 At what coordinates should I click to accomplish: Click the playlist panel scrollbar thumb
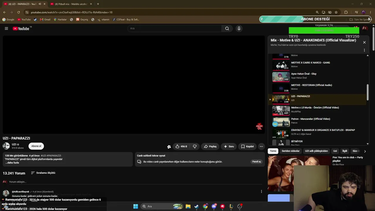coord(368,92)
